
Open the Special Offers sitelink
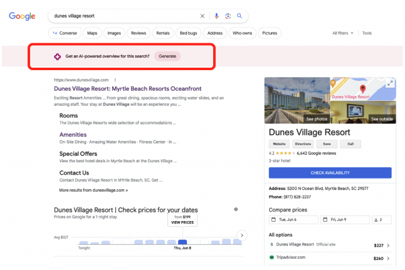coord(78,154)
